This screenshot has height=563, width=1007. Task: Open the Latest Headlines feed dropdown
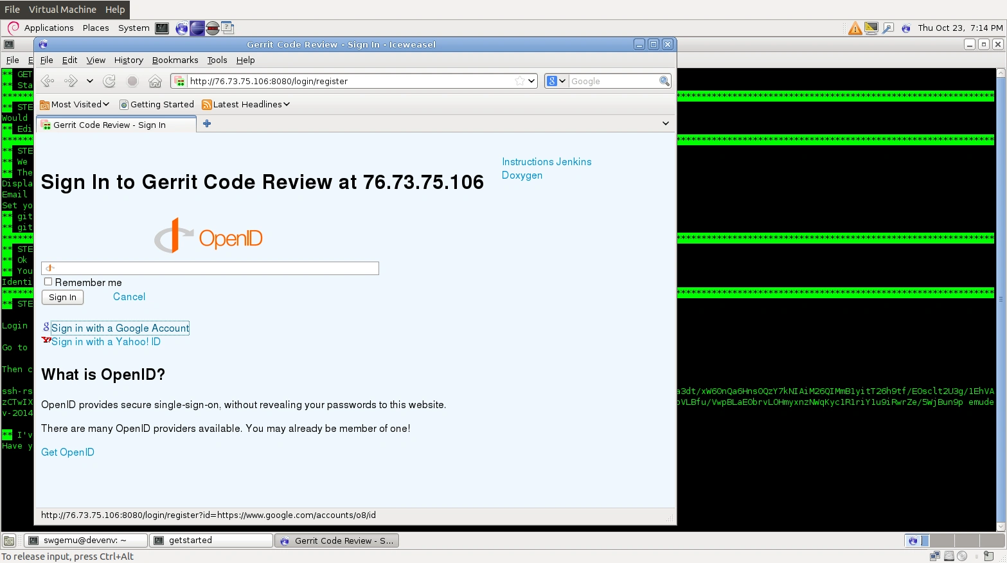[245, 104]
